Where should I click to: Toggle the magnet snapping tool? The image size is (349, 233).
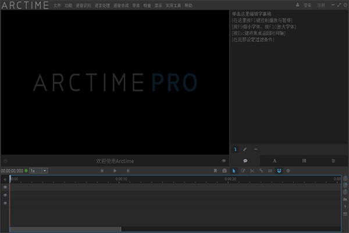[x=279, y=171]
